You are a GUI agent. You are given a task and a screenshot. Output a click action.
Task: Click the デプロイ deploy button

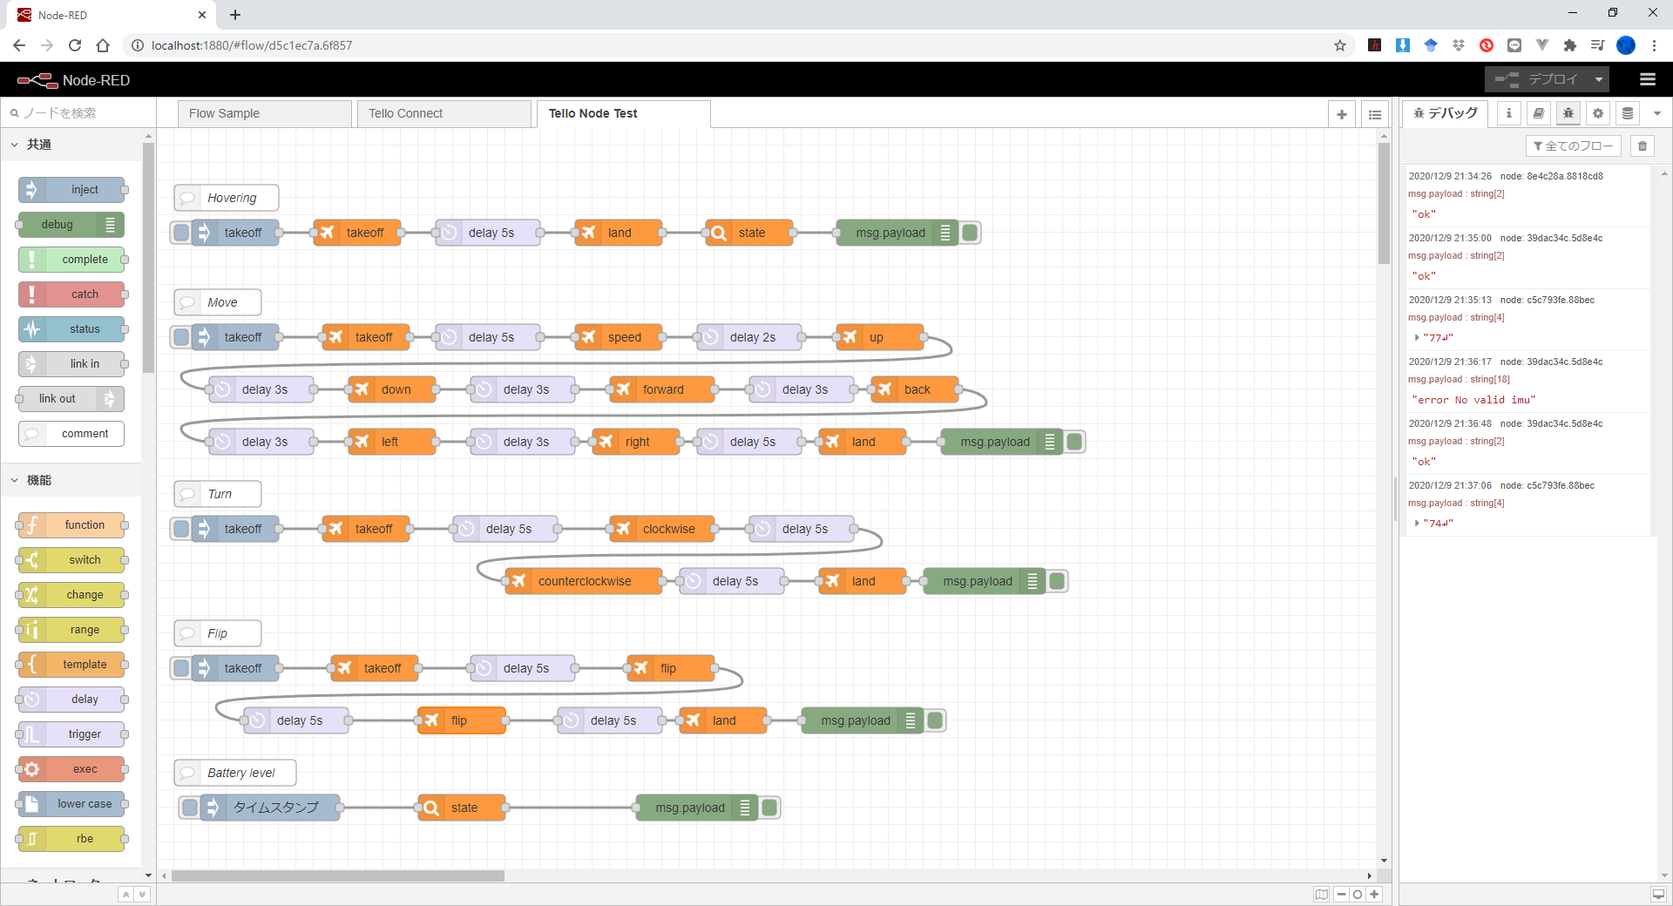click(x=1539, y=79)
